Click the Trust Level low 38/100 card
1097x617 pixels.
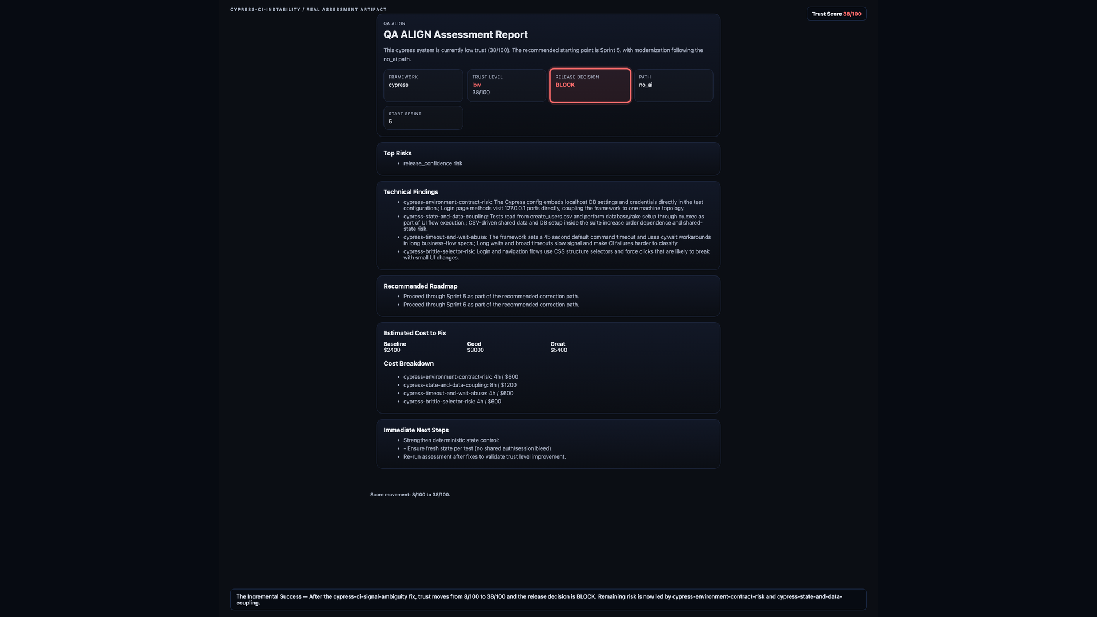(507, 86)
